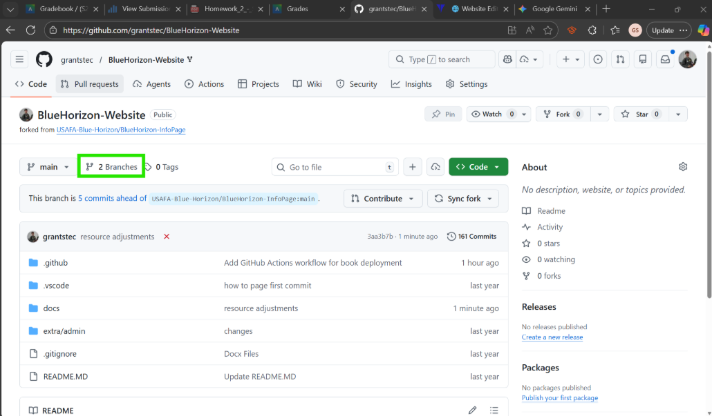Click the Go to file search field
The image size is (712, 416).
[x=335, y=167]
